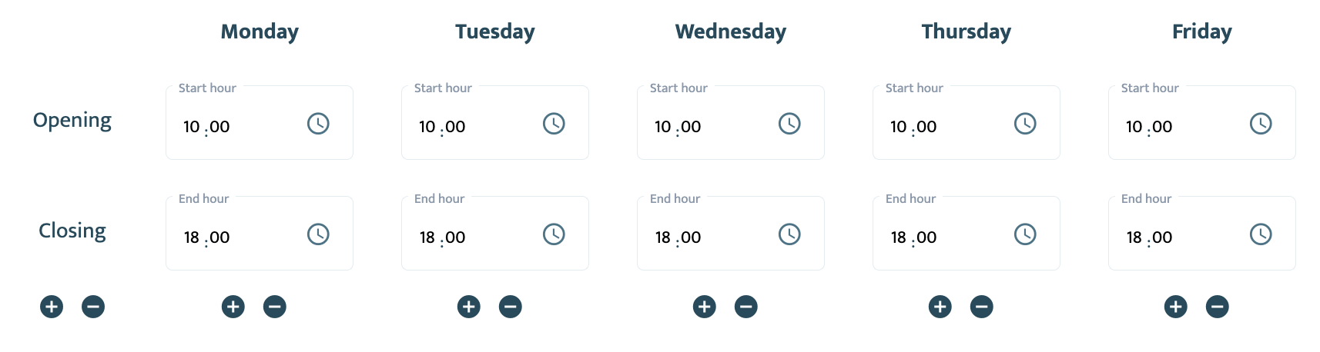Viewport: 1320px width, 352px height.
Task: Open Thursday end hour clock picker
Action: pos(1025,234)
